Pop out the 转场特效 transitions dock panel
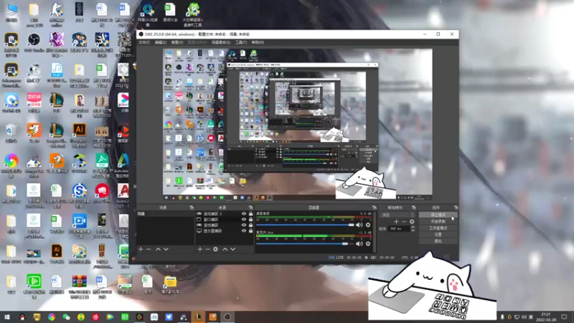Screen dimensions: 574x323 (x=414, y=207)
